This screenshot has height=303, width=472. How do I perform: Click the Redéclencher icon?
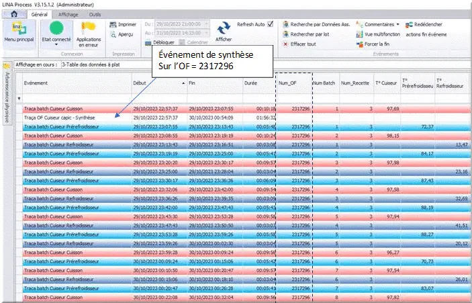coord(409,25)
